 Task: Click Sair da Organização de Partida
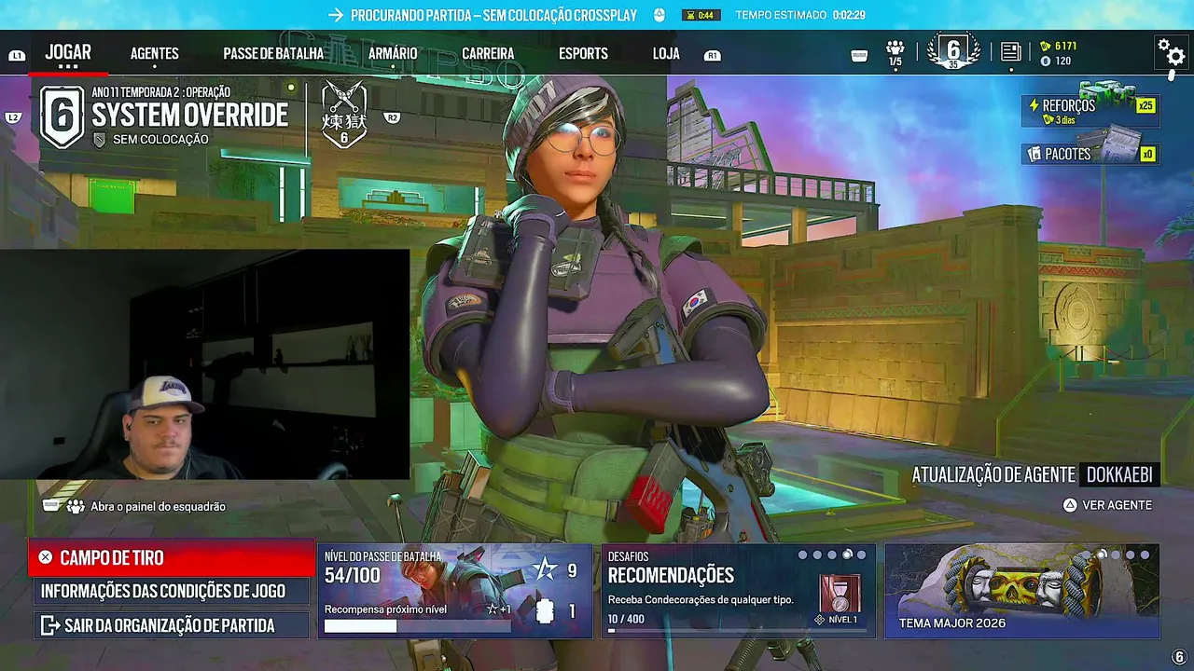(x=172, y=625)
